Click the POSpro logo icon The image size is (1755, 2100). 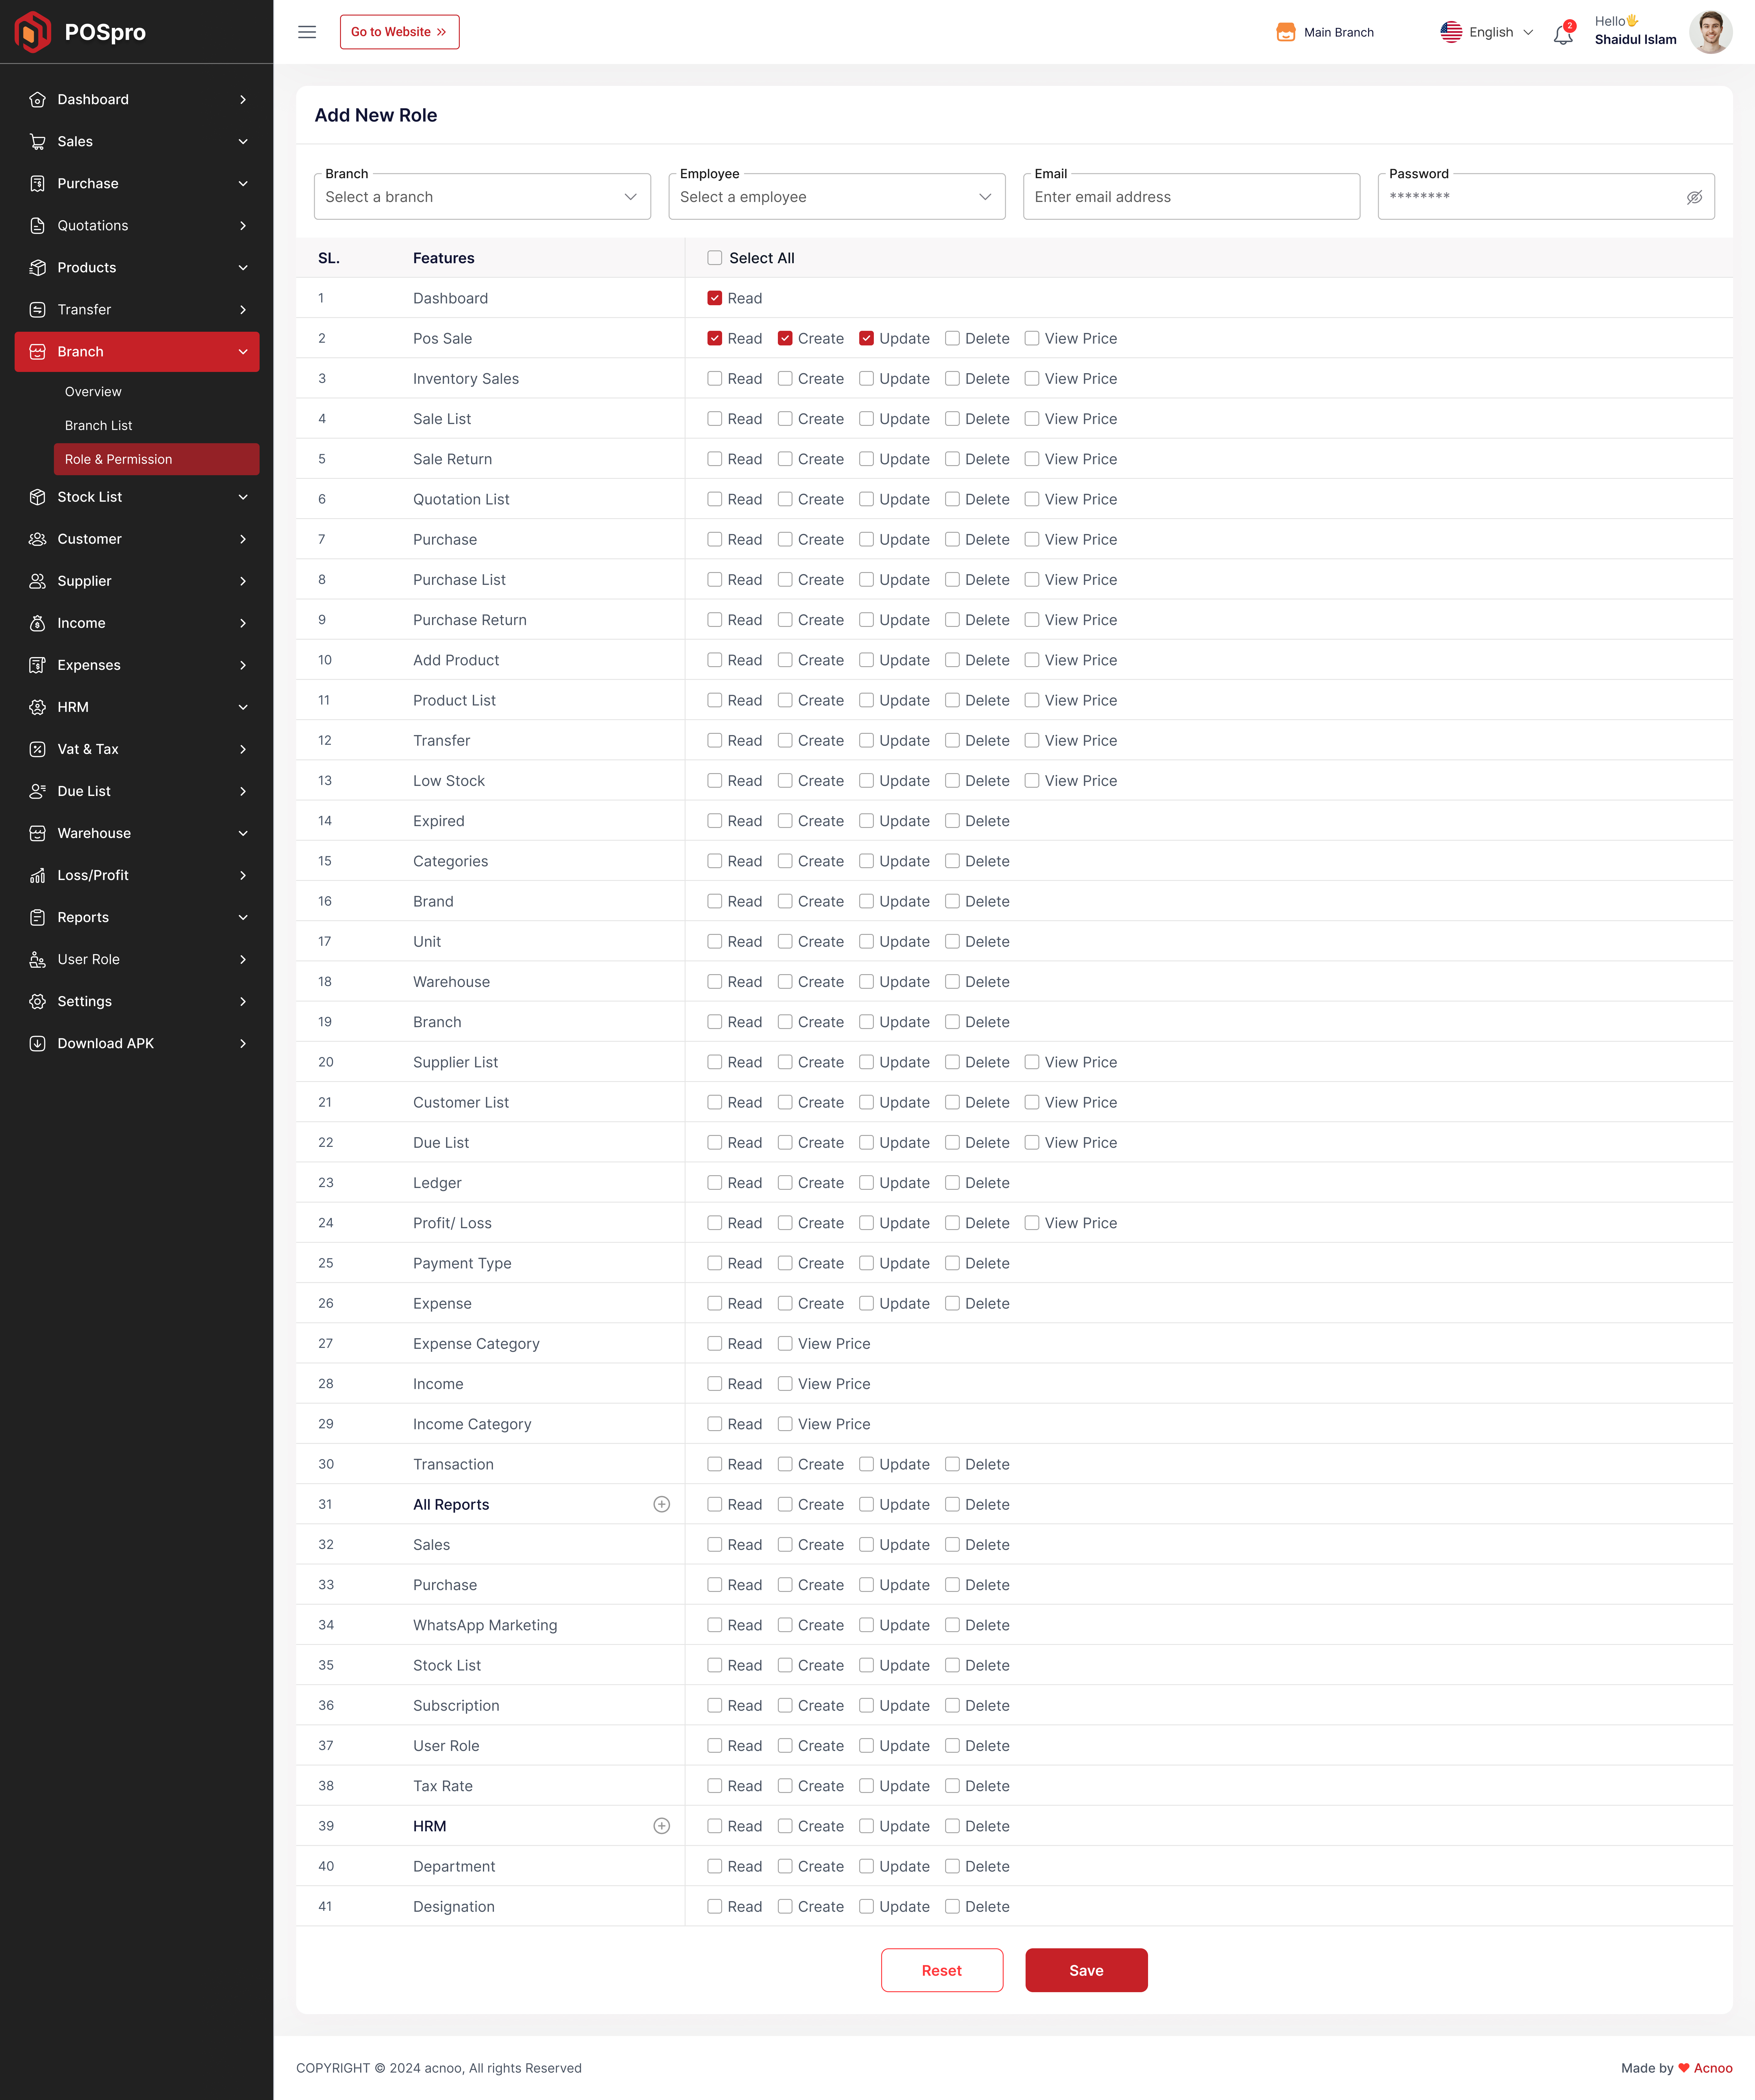tap(33, 32)
